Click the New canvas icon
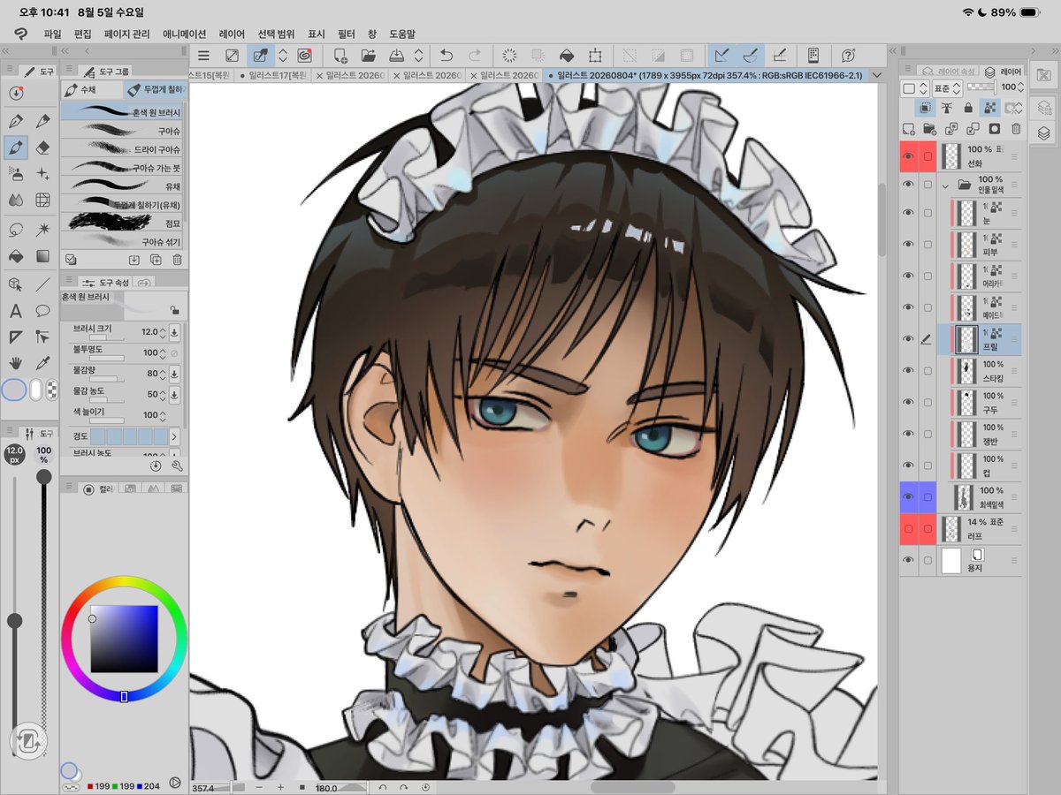 (x=341, y=55)
